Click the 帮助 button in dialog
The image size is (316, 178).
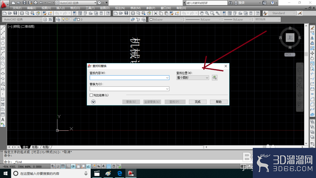coord(219,102)
